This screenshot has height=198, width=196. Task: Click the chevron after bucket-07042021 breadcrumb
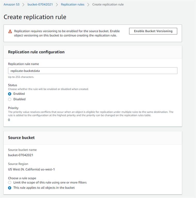pyautogui.click(x=57, y=5)
